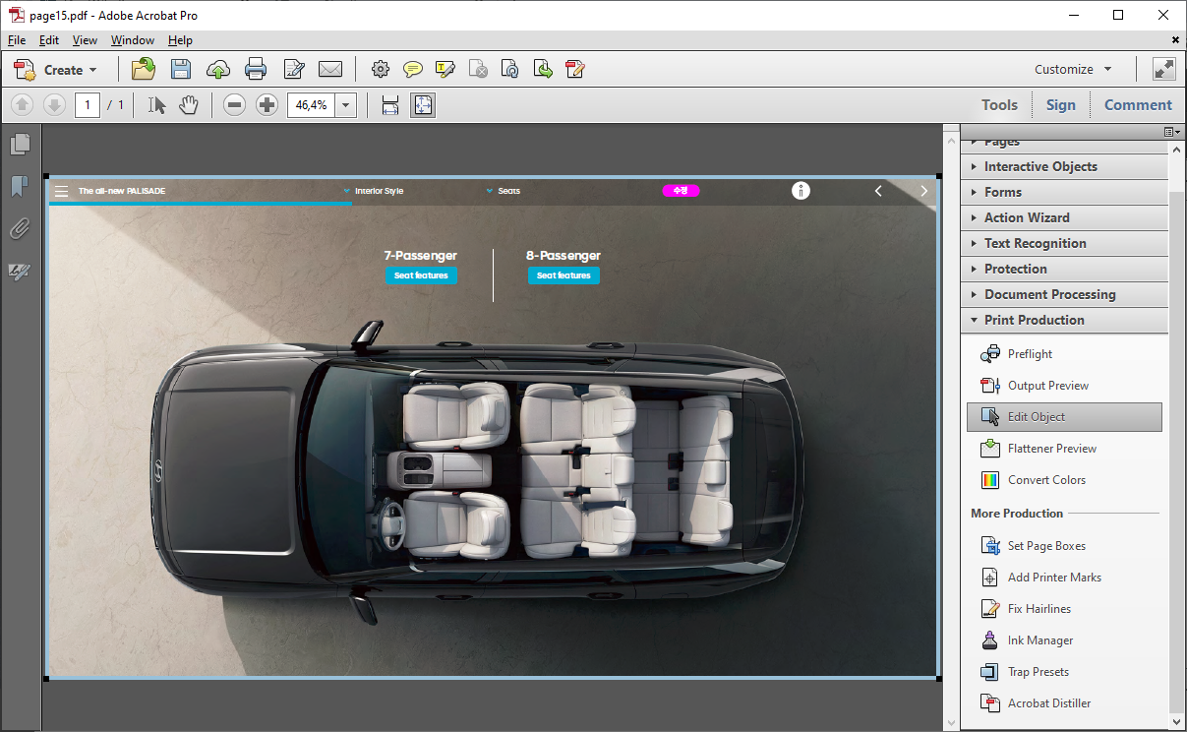This screenshot has width=1187, height=732.
Task: Toggle read mode with expand arrows icon
Action: pos(1164,69)
